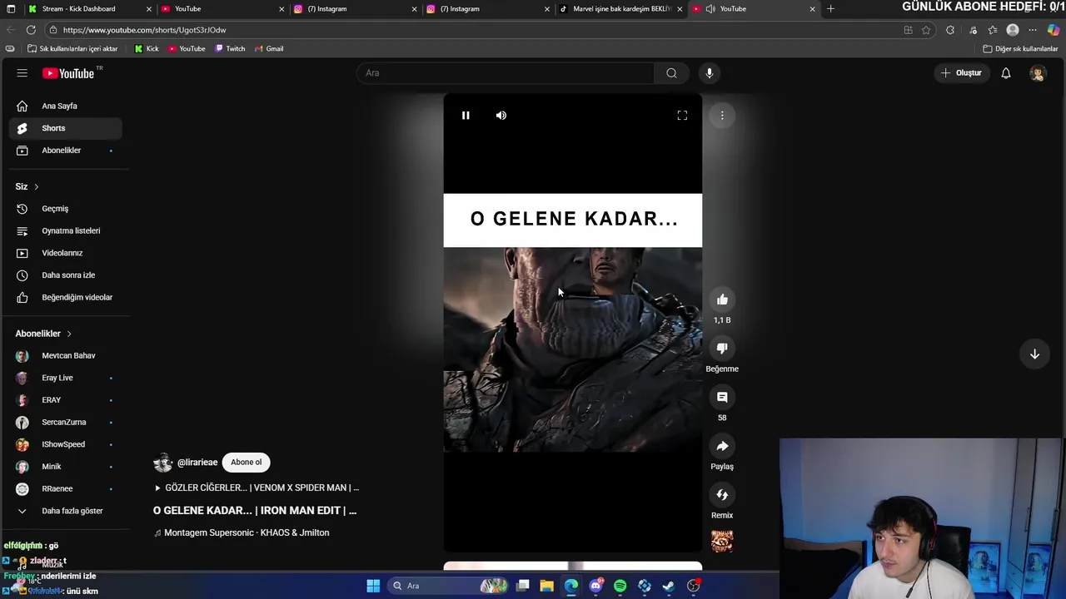Open the YouTube hamburger guide menu
The height and width of the screenshot is (599, 1066).
pos(22,73)
